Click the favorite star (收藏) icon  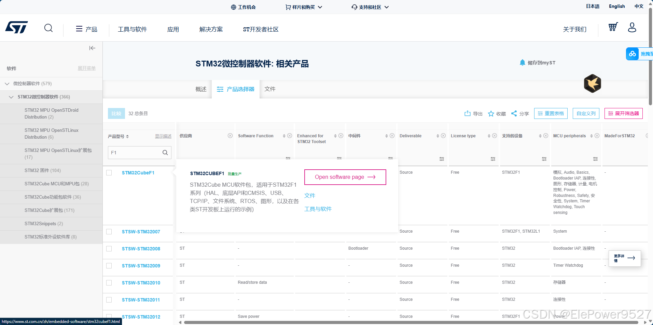point(491,113)
